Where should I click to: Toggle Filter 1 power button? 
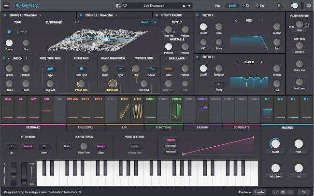(x=198, y=15)
